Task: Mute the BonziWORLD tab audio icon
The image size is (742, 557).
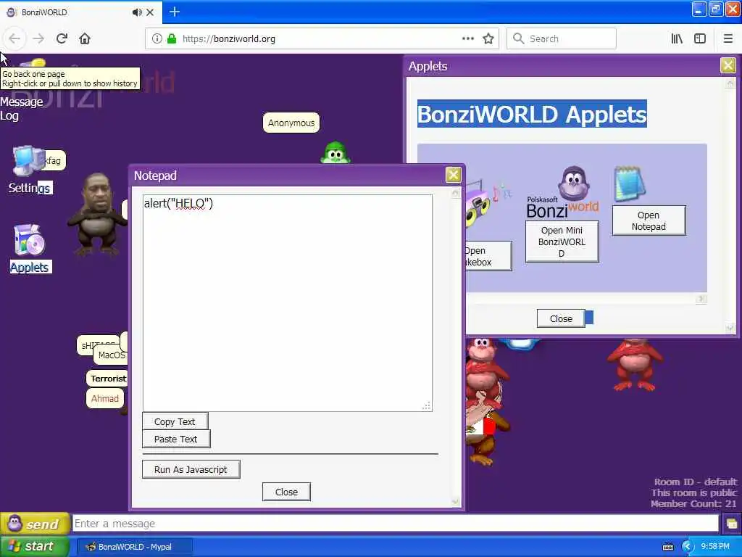Action: pos(137,12)
